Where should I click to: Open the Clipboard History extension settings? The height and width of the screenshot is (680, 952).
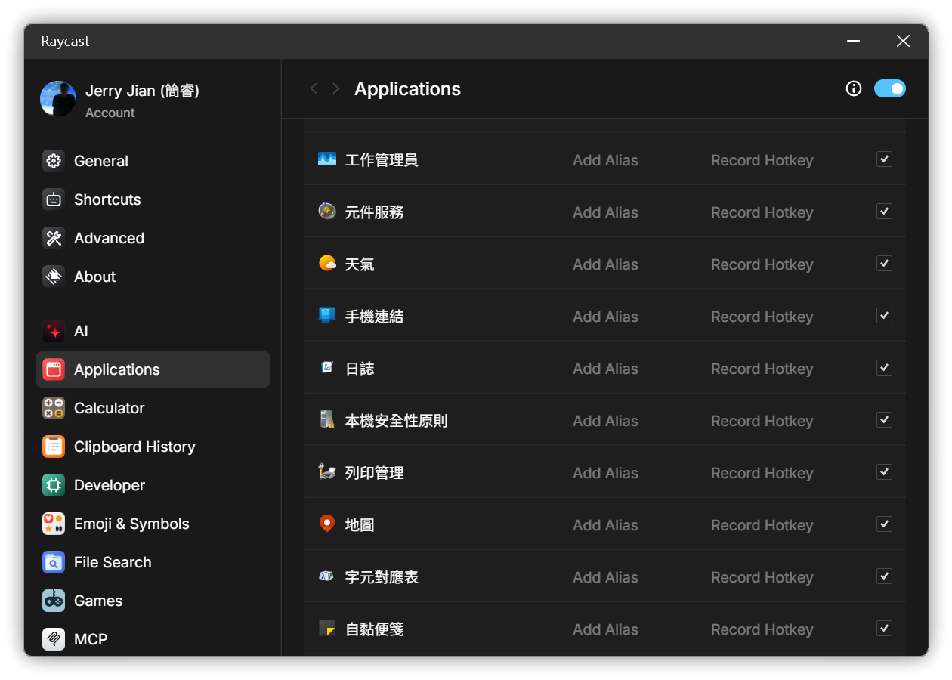point(153,447)
